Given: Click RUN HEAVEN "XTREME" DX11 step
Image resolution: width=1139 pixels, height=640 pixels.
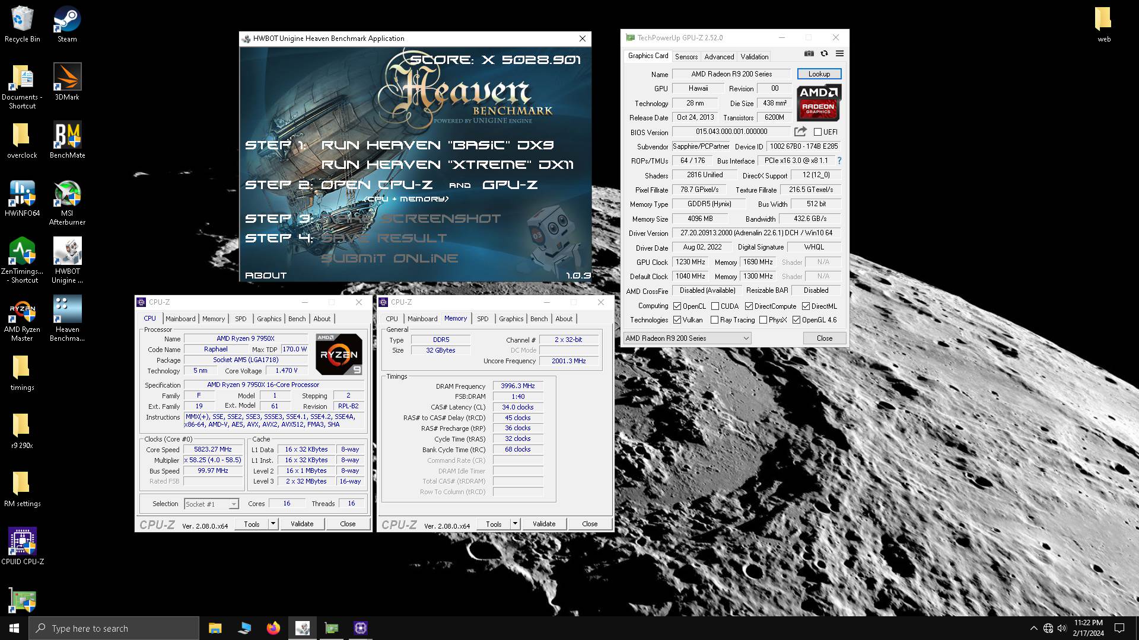Looking at the screenshot, I should click(x=447, y=165).
